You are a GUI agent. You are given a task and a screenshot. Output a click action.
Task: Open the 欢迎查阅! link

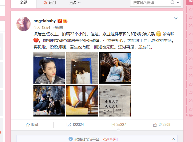110,139
